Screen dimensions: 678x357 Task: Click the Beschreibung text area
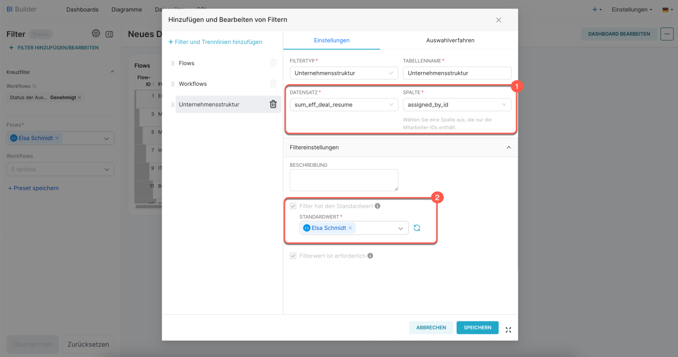pyautogui.click(x=344, y=180)
